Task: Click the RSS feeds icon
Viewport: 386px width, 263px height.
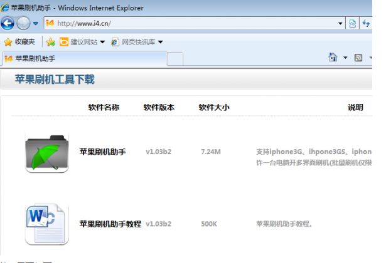Action: pyautogui.click(x=358, y=58)
